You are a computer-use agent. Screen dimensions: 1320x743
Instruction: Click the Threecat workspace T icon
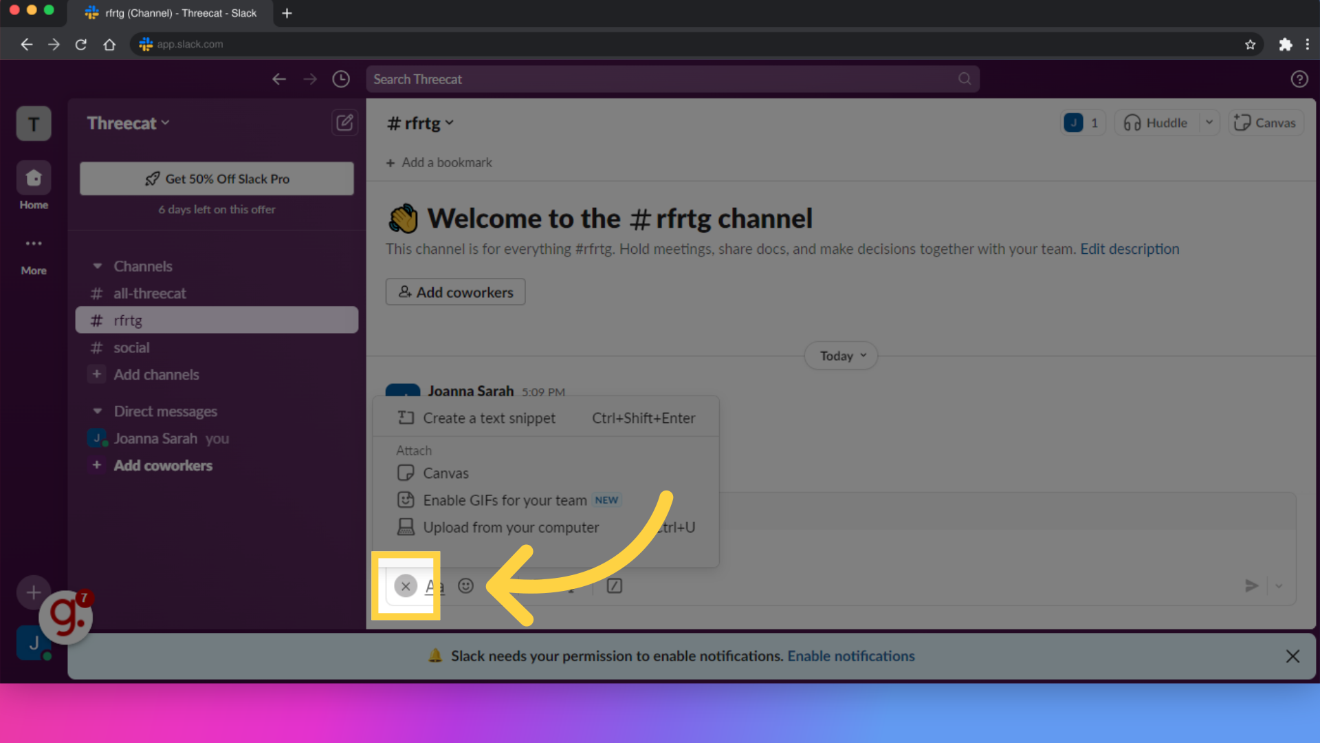click(x=34, y=124)
